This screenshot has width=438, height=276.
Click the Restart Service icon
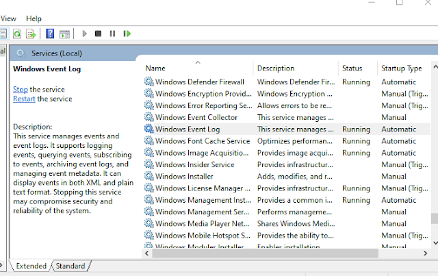click(x=127, y=34)
